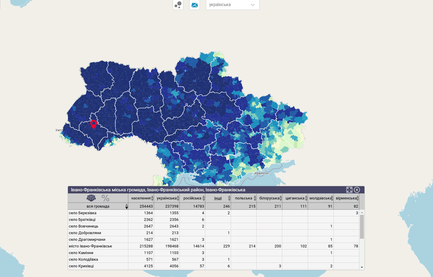Sort by вірменська column sort arrows

click(358, 198)
